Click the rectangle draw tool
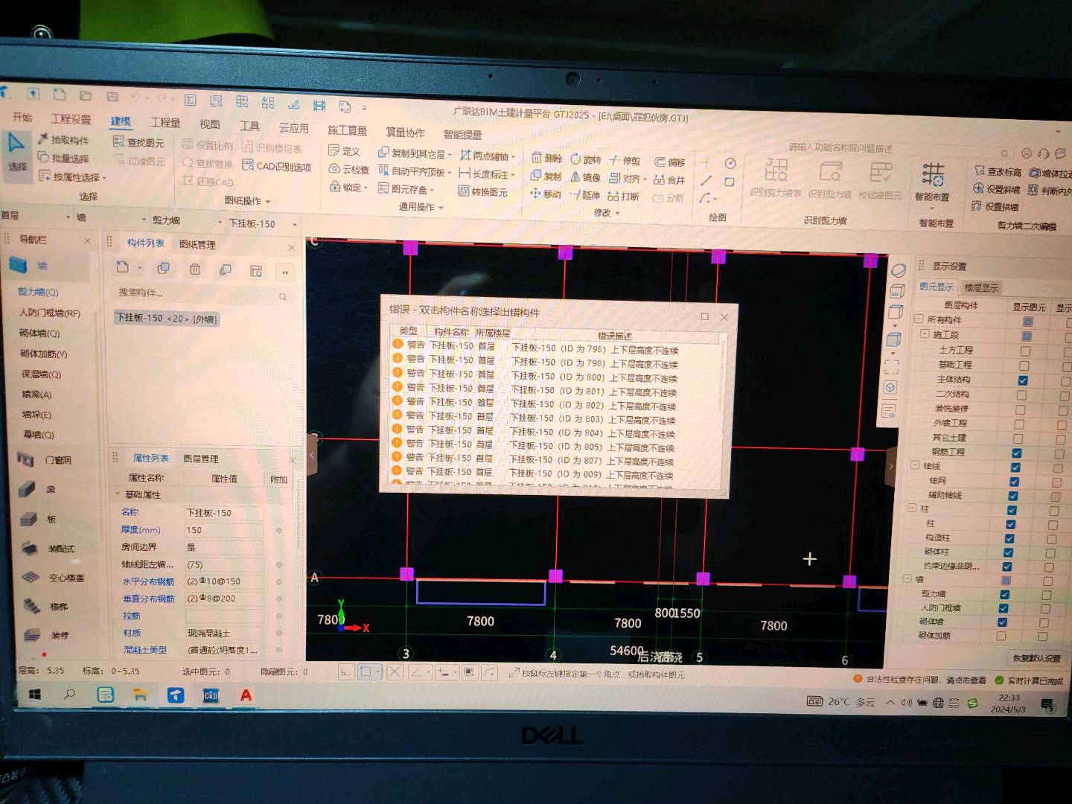This screenshot has height=804, width=1072. (x=730, y=181)
